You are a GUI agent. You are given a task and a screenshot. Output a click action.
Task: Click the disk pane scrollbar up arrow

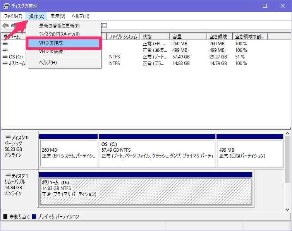click(287, 133)
